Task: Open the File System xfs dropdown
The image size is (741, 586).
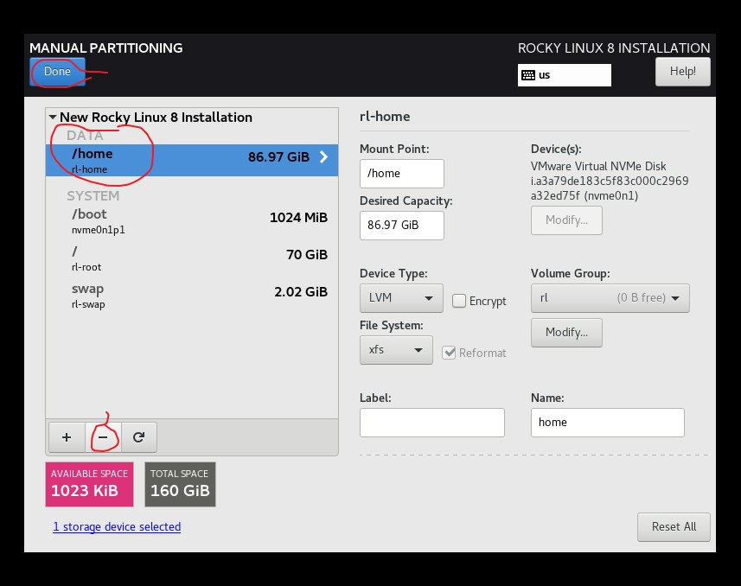Action: click(x=396, y=350)
